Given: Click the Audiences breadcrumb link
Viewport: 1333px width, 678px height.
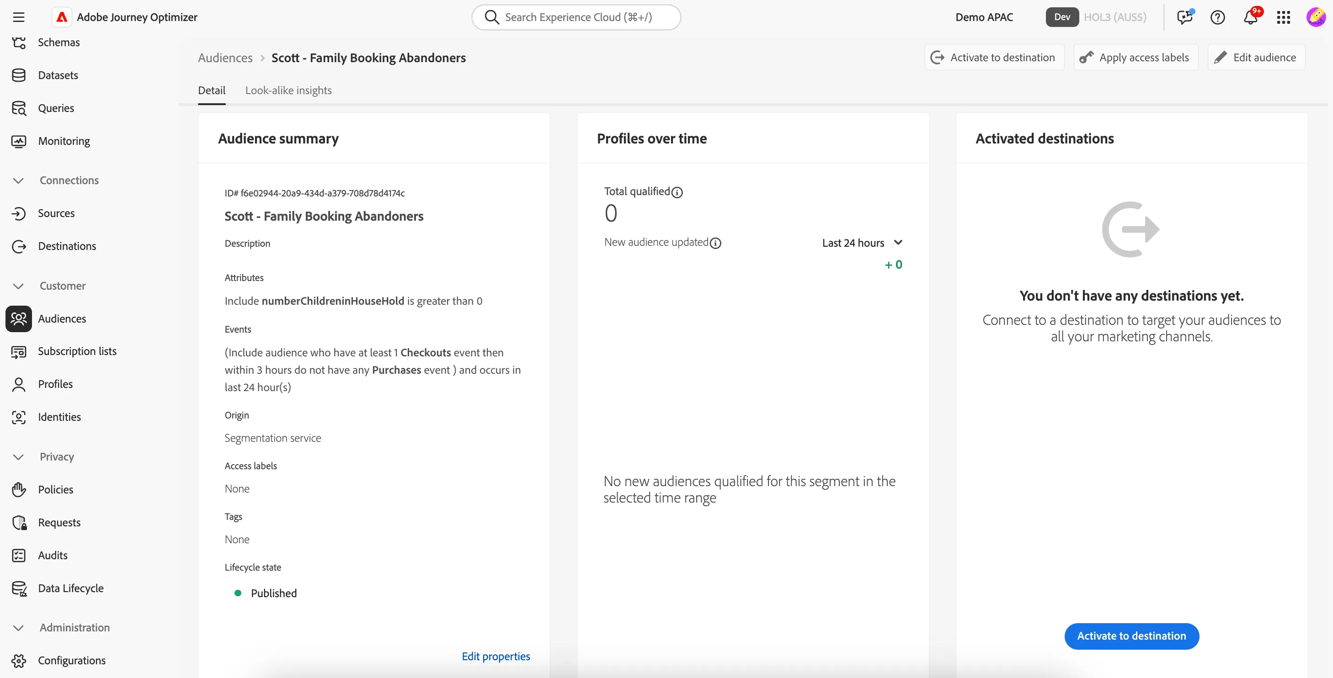Looking at the screenshot, I should point(225,58).
